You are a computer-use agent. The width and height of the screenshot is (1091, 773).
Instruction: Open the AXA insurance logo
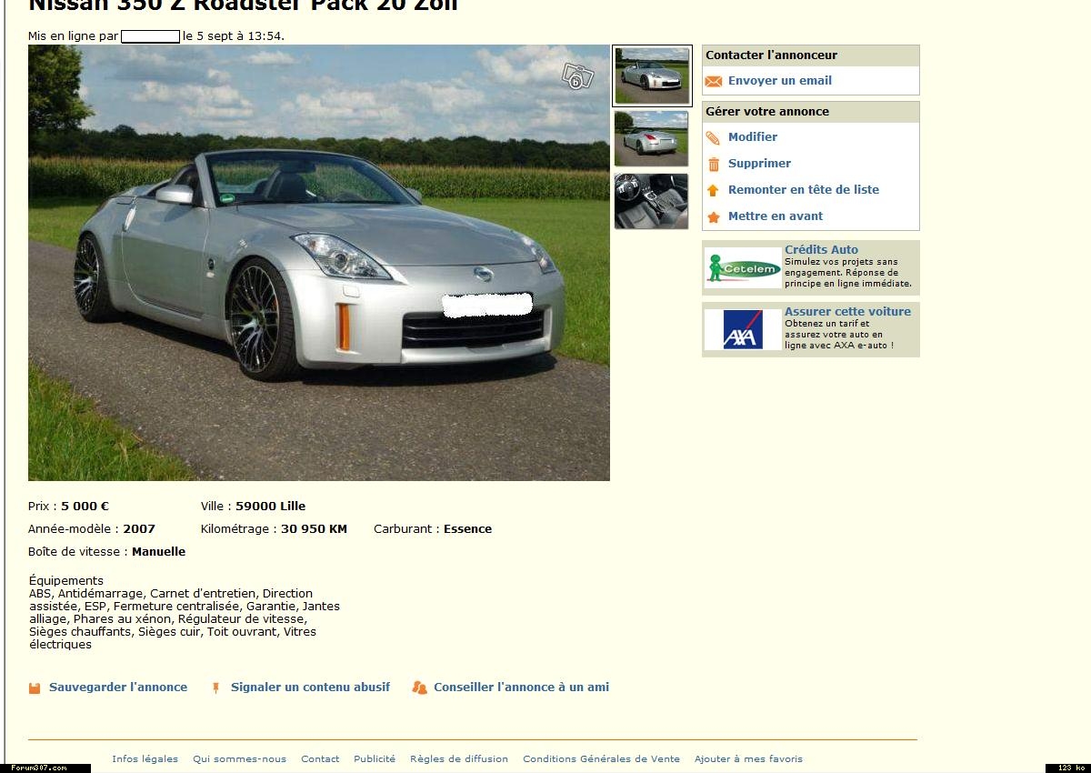(x=744, y=330)
